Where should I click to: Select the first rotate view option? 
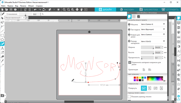[144, 88]
